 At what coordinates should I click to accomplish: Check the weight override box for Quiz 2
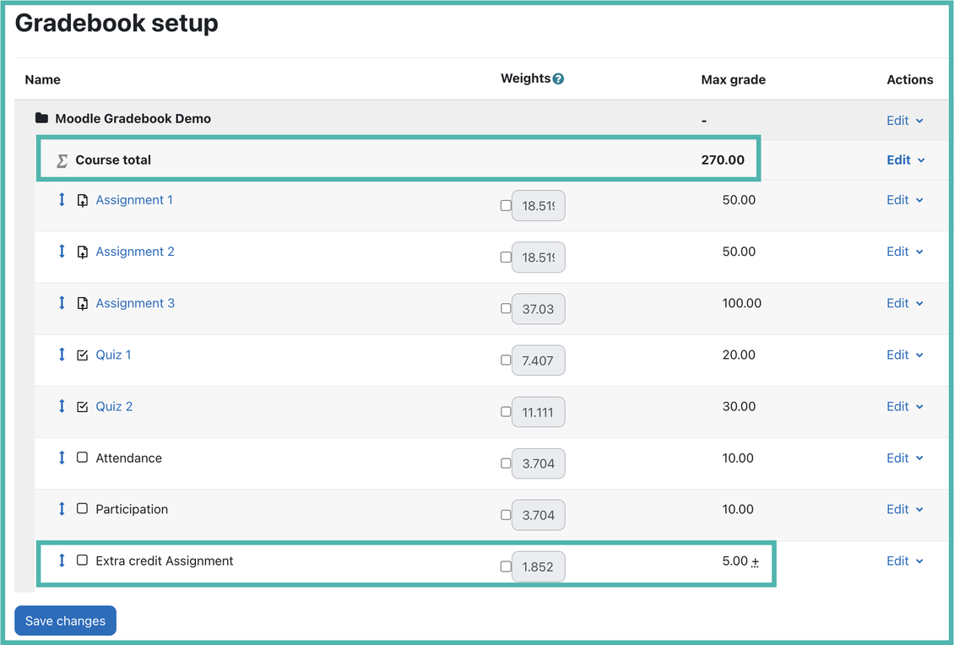[506, 411]
